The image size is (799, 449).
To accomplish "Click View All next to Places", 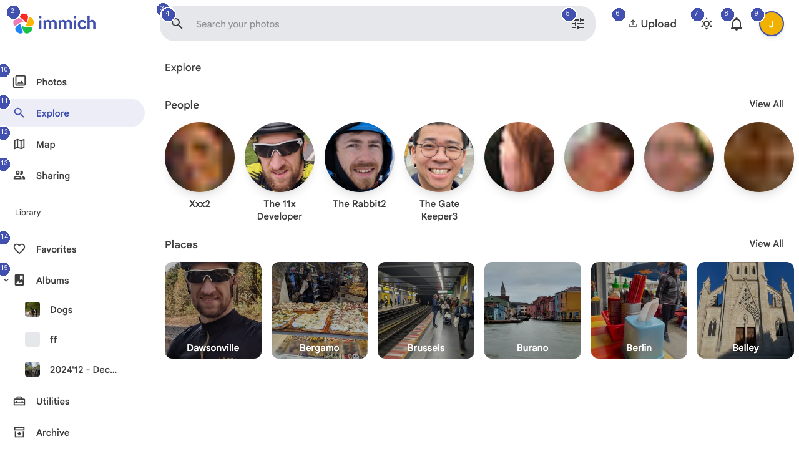I will (766, 244).
